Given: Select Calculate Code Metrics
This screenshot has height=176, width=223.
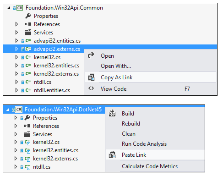Looking at the screenshot, I should pos(150,166).
